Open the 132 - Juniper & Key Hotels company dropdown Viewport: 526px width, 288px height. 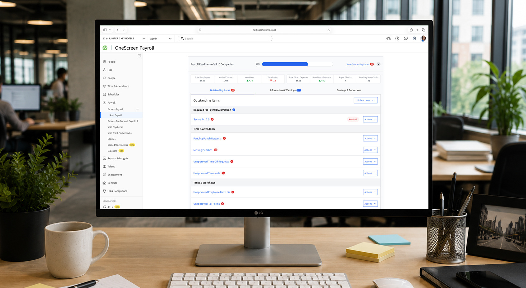pos(124,39)
